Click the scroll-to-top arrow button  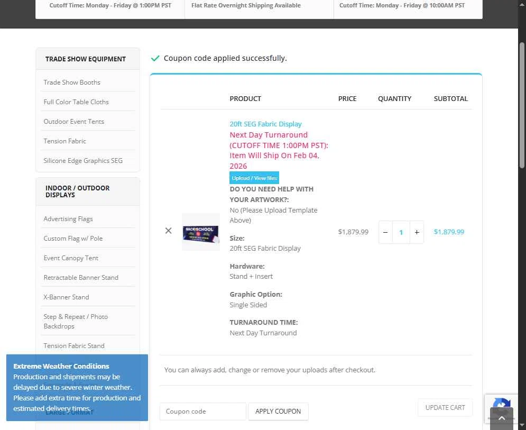[502, 418]
